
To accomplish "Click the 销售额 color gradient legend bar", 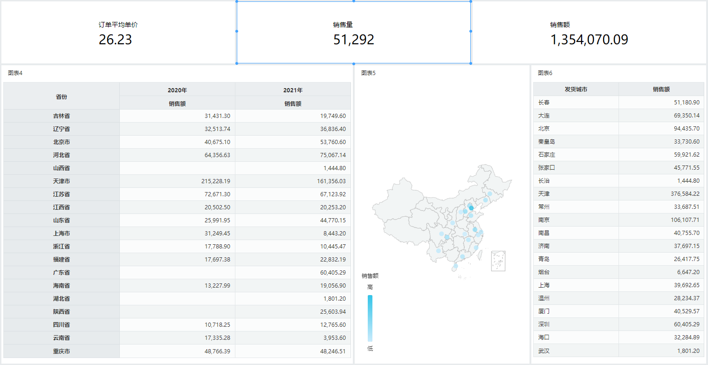I will (370, 318).
